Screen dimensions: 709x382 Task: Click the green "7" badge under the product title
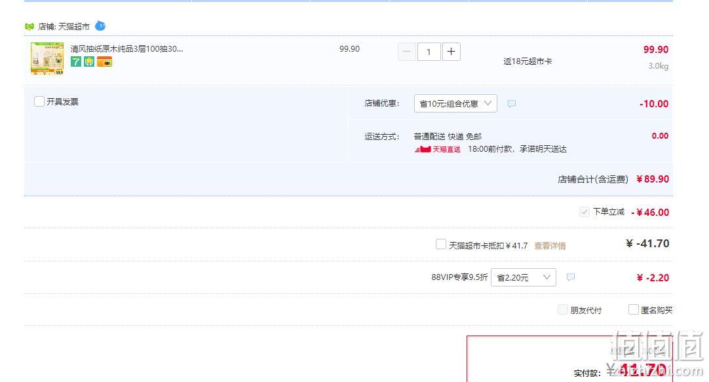tap(76, 62)
